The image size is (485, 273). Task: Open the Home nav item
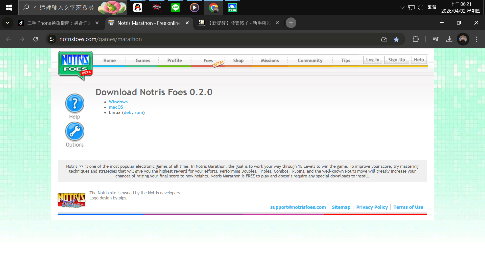tap(109, 60)
